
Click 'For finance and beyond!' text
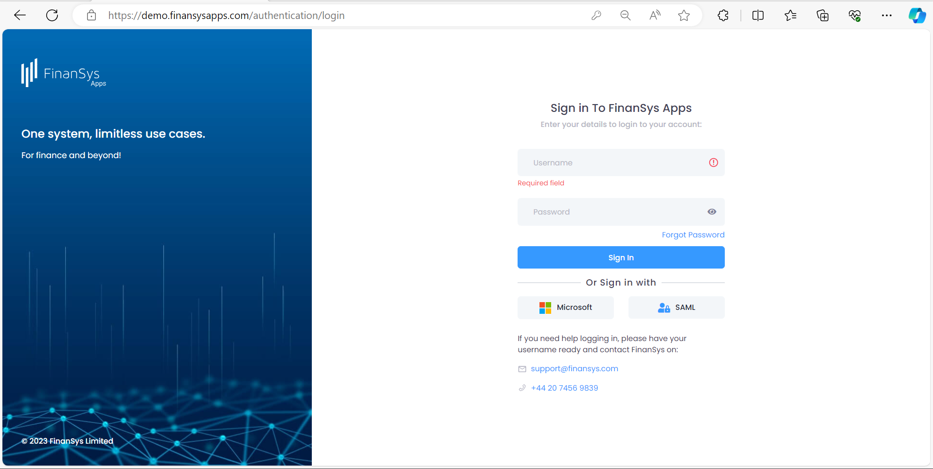(71, 155)
